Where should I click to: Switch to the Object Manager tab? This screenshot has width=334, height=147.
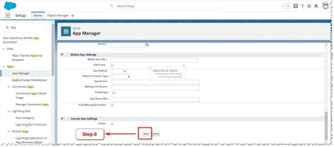tap(58, 16)
